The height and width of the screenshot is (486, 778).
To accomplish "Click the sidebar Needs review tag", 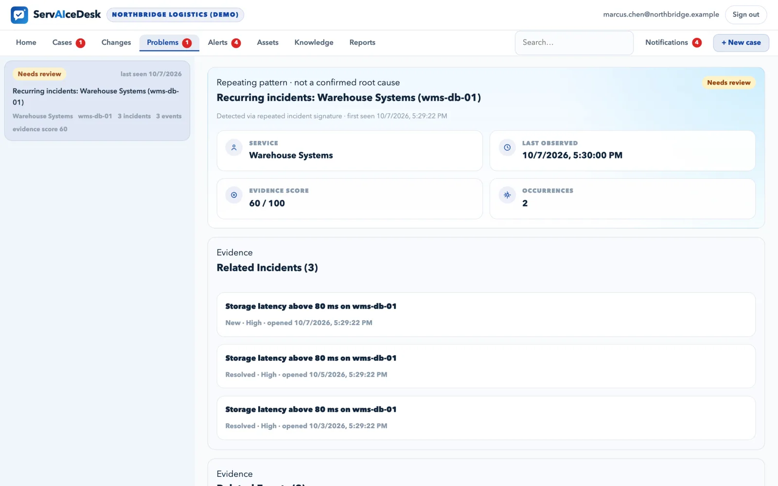I will pyautogui.click(x=39, y=74).
